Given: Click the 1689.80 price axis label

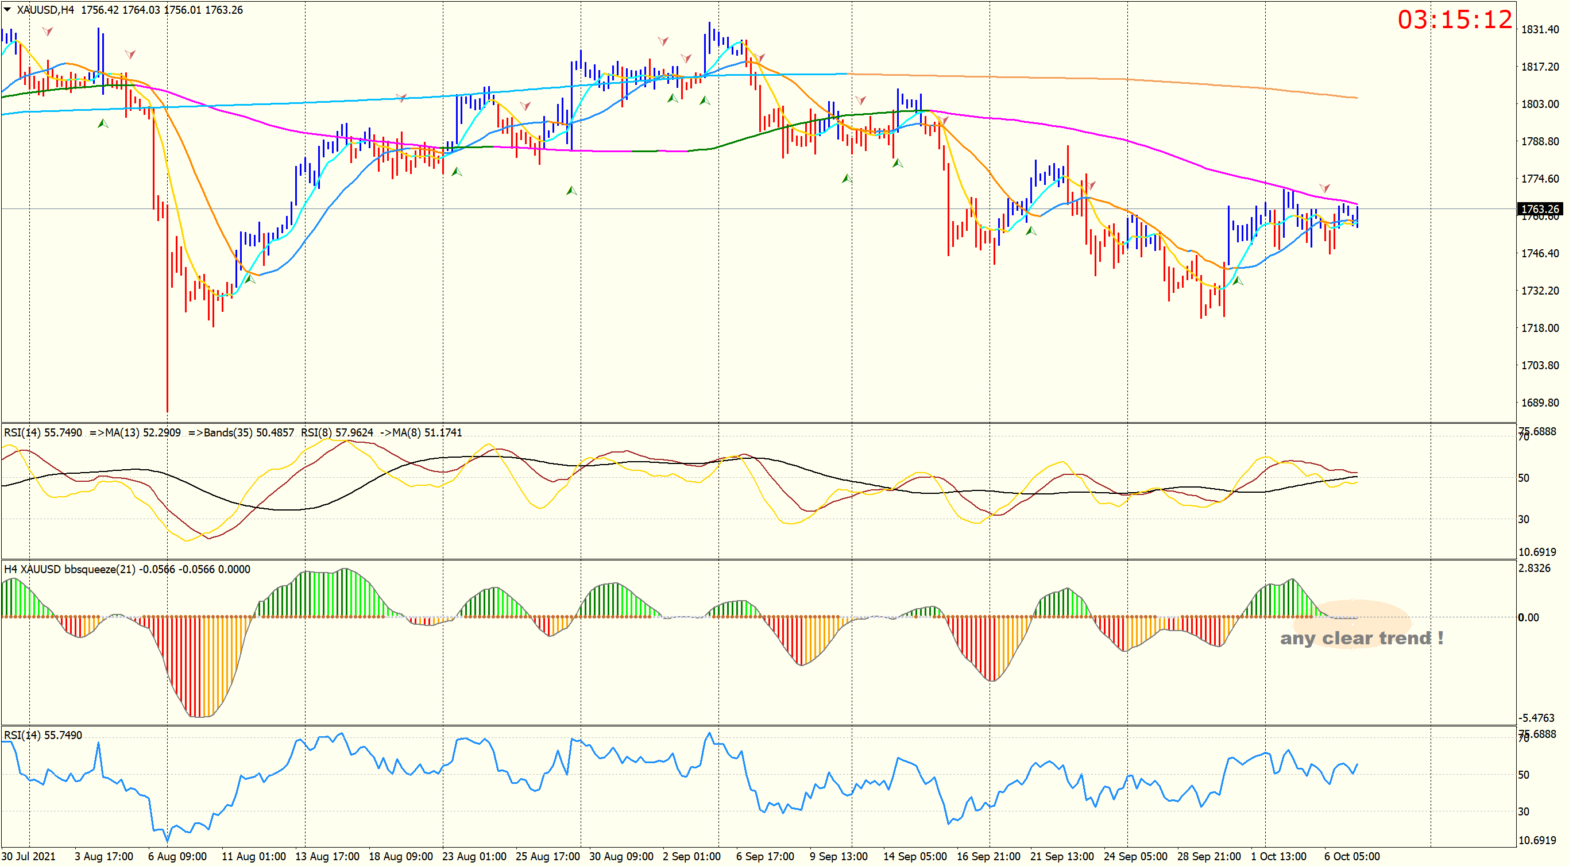Looking at the screenshot, I should (x=1540, y=403).
